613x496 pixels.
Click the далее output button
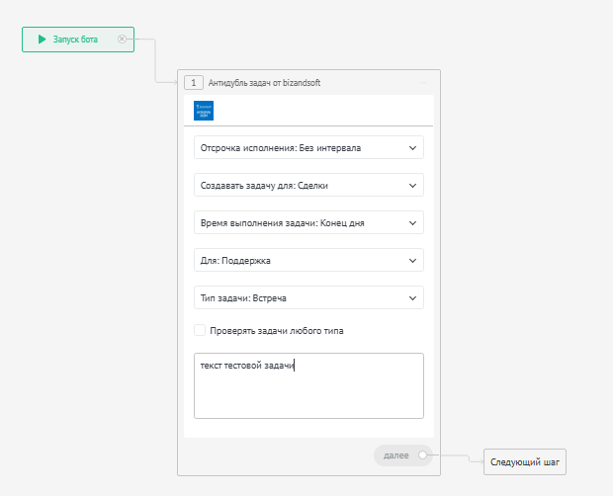click(x=403, y=455)
